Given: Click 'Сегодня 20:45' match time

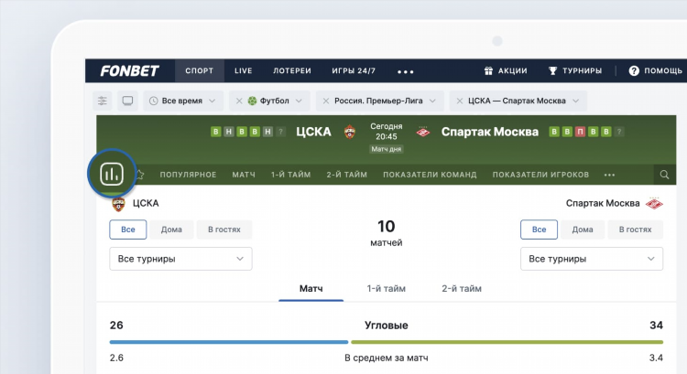Looking at the screenshot, I should tap(386, 132).
